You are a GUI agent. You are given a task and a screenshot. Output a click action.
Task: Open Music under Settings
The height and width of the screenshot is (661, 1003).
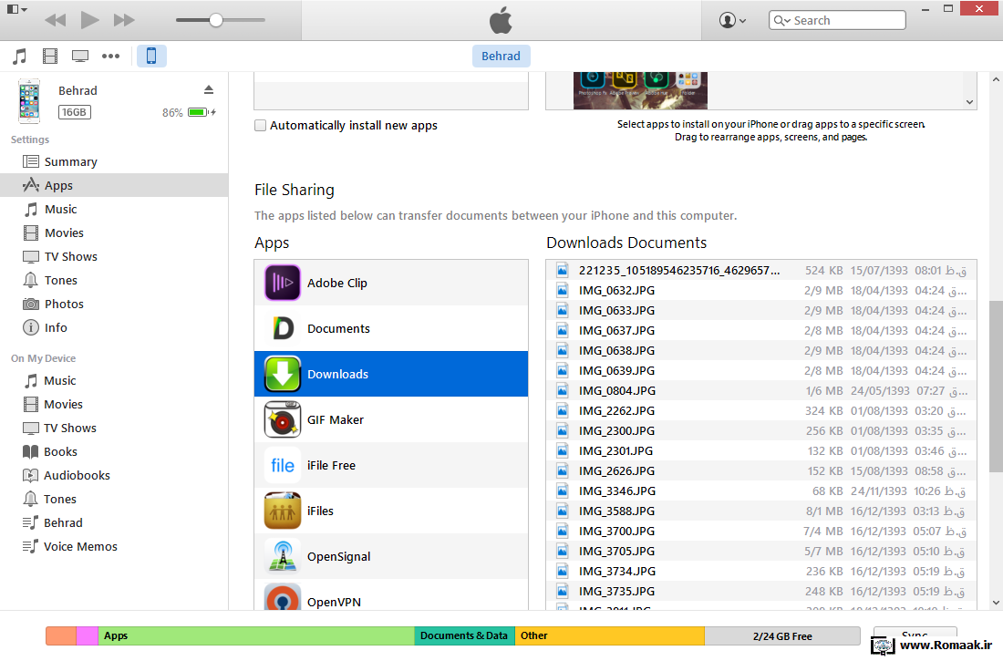point(114,210)
